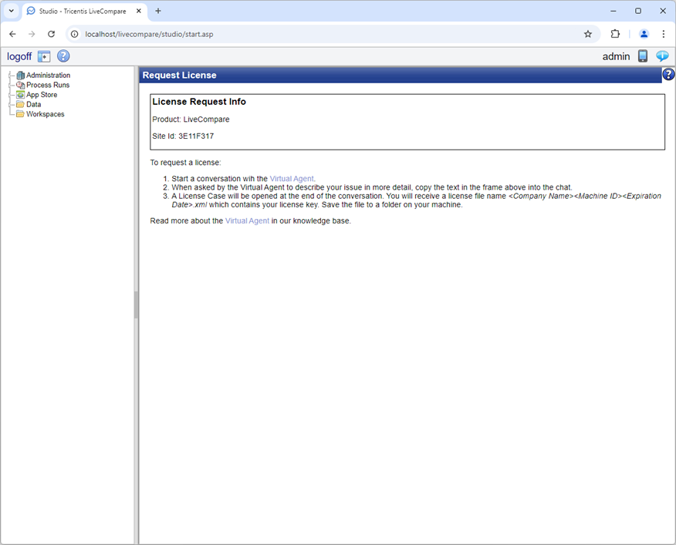The image size is (676, 545).
Task: Open the Workspaces folder icon
Action: 21,113
